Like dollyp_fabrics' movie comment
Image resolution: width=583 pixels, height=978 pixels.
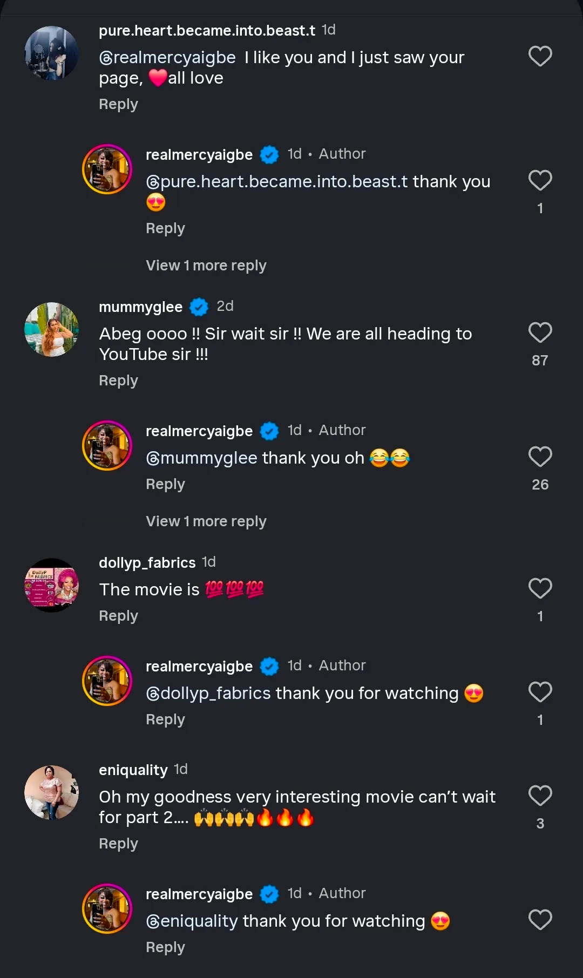point(540,588)
